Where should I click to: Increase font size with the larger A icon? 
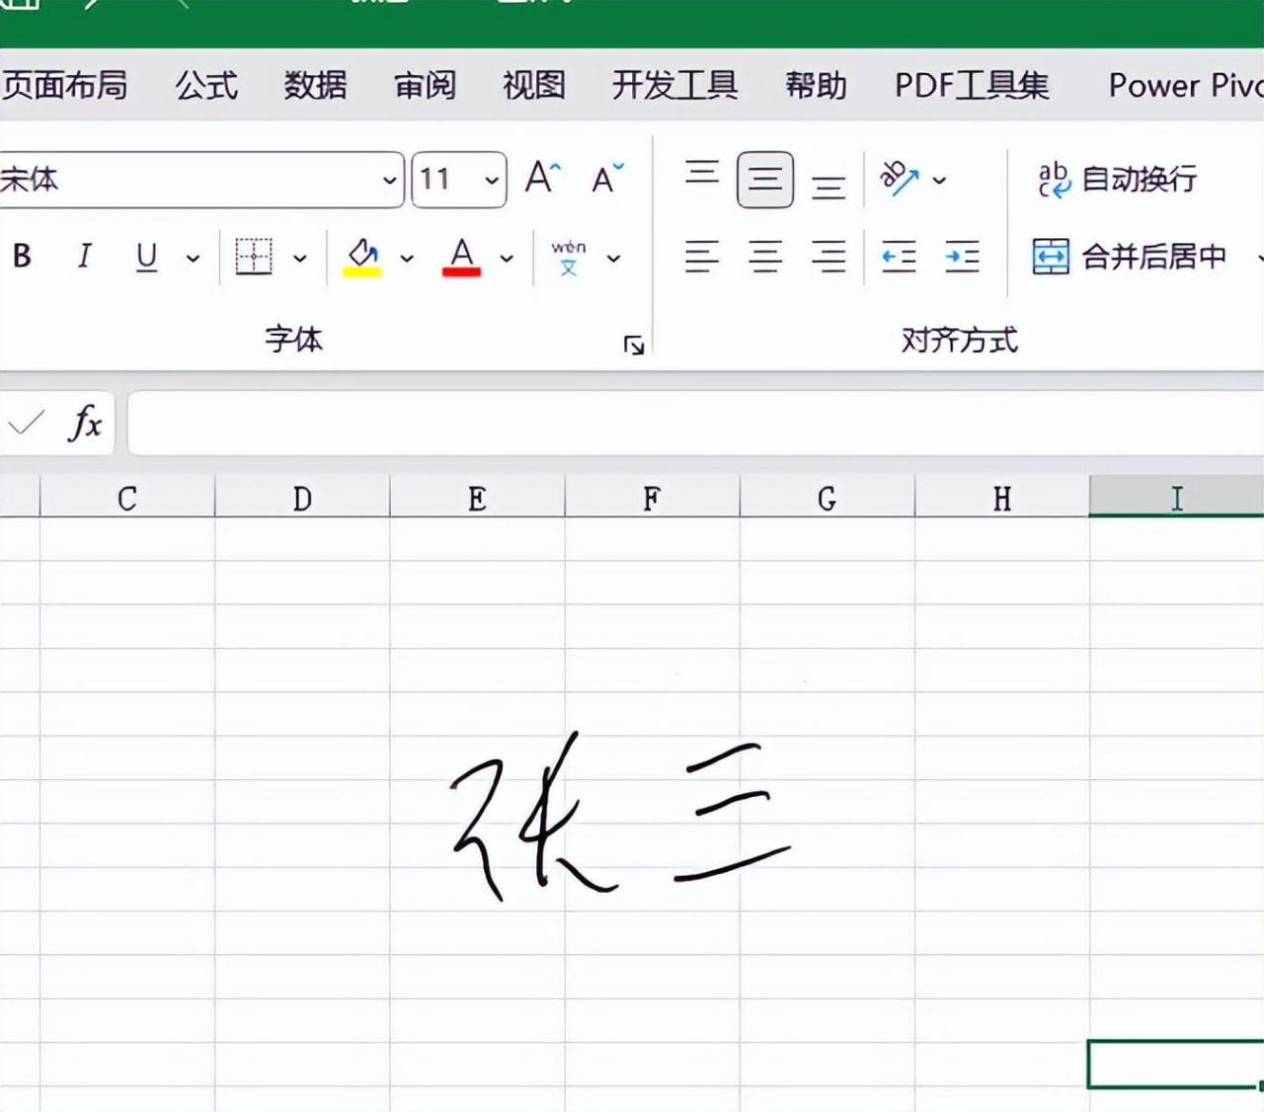pyautogui.click(x=542, y=179)
